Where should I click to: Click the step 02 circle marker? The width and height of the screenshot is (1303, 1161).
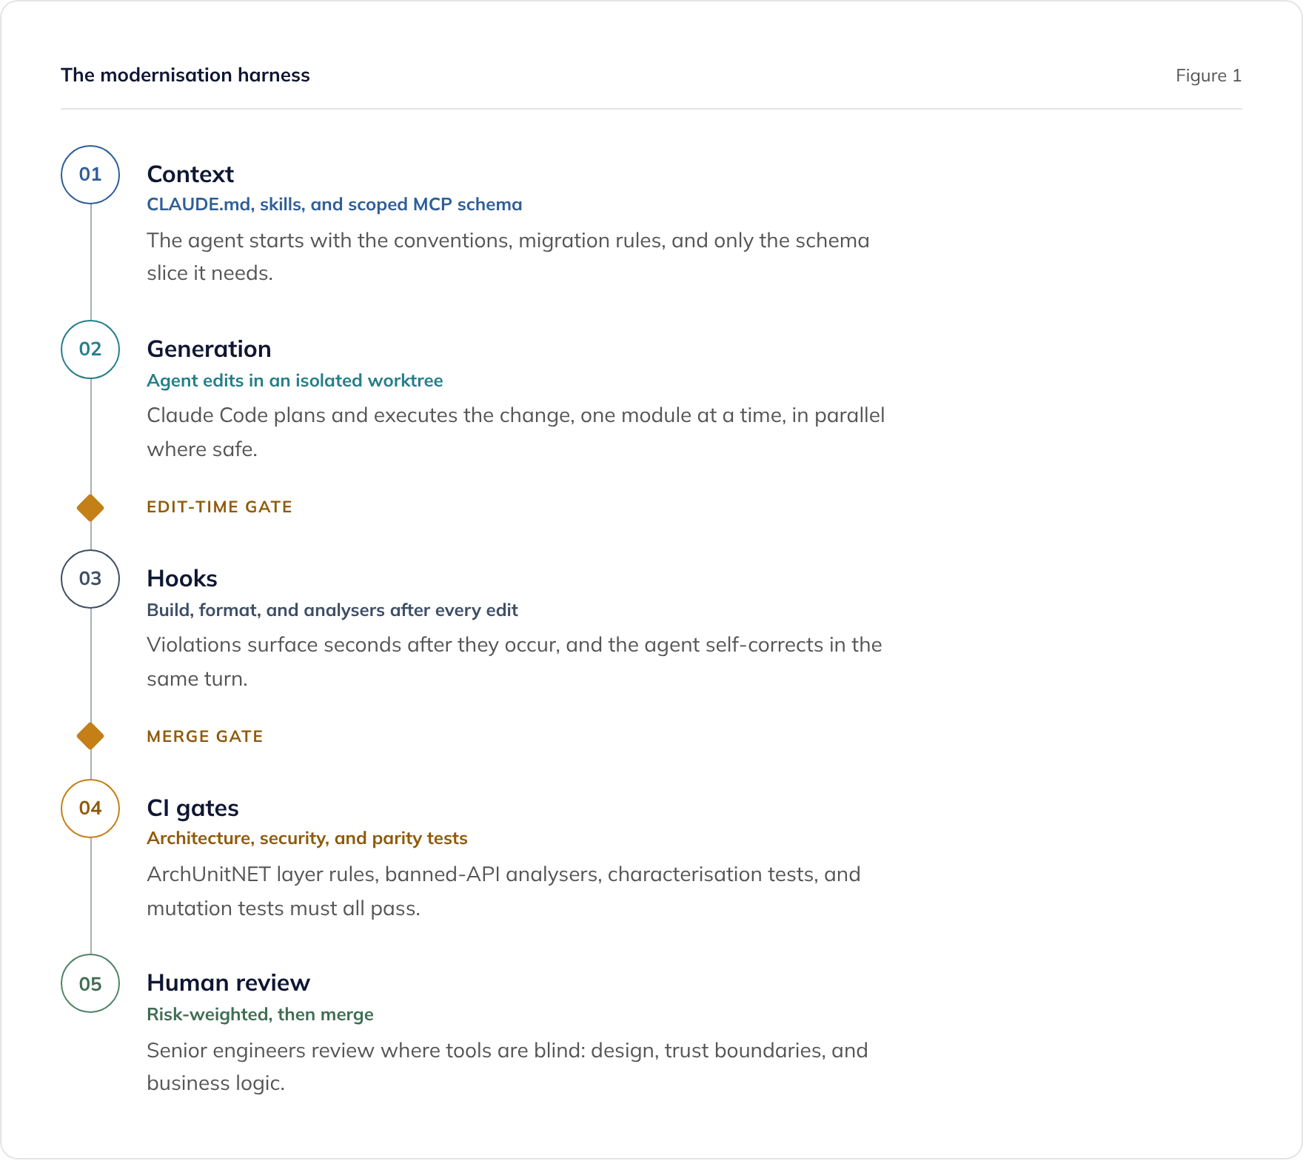click(90, 349)
